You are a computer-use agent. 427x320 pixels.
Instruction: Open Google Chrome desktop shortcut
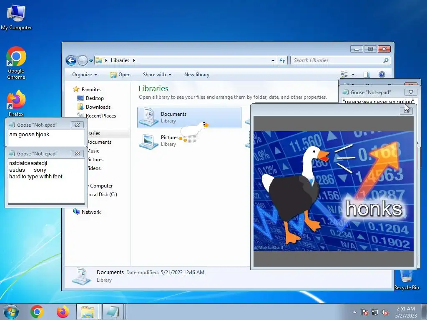16,63
